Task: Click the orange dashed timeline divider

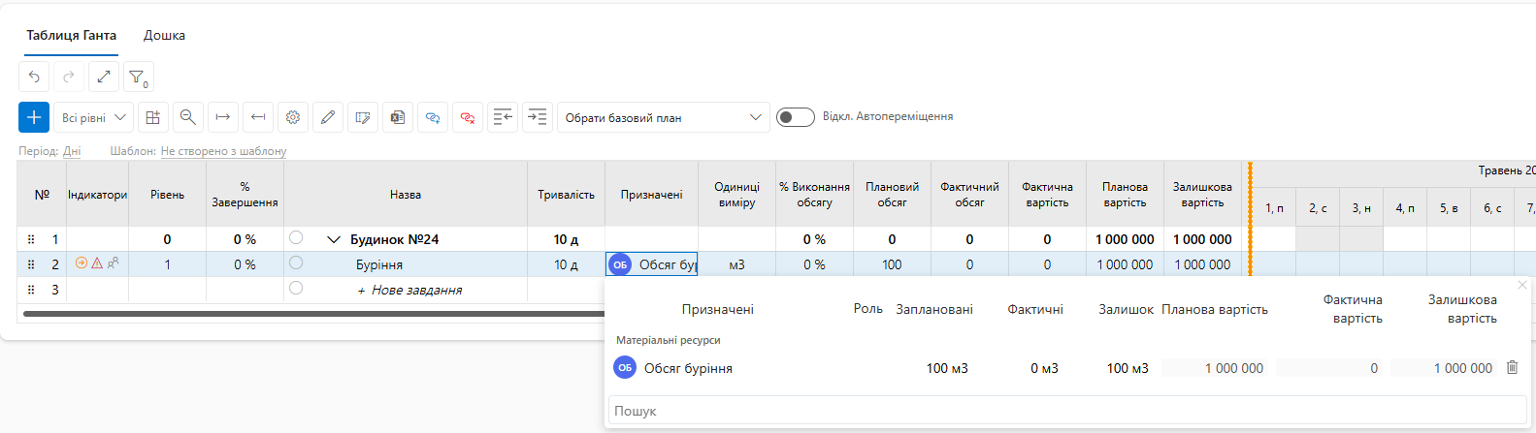Action: pos(1250,219)
